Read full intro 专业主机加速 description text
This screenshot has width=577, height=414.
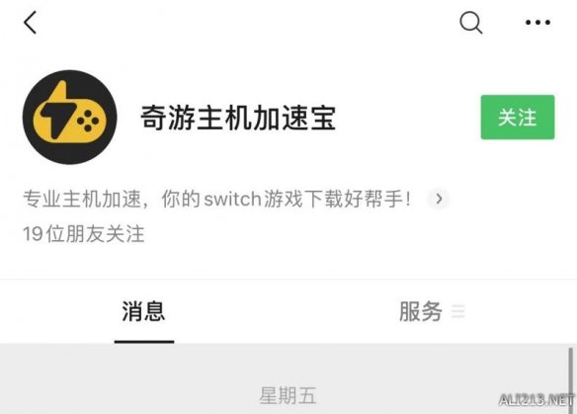click(x=217, y=199)
